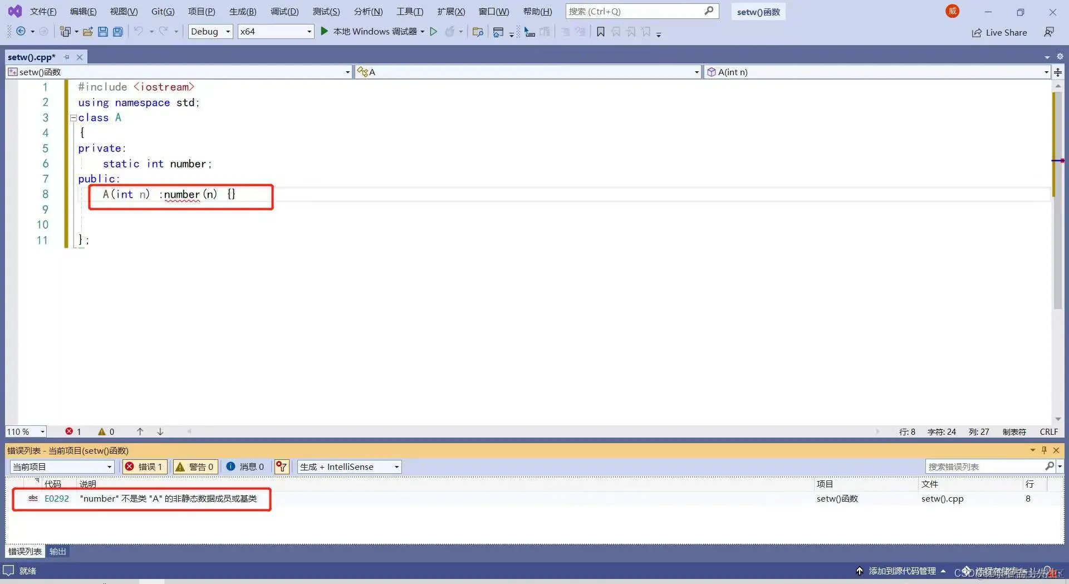Undo the last edit
This screenshot has height=584, width=1069.
139,32
